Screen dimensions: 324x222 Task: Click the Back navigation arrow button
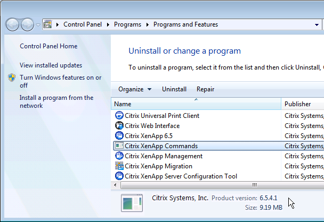coord(12,24)
